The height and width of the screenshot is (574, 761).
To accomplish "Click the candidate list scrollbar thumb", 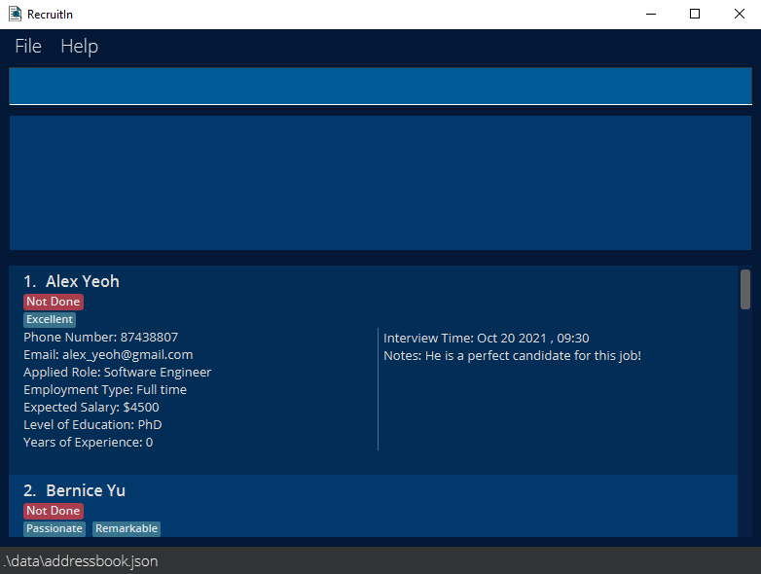I will [745, 289].
